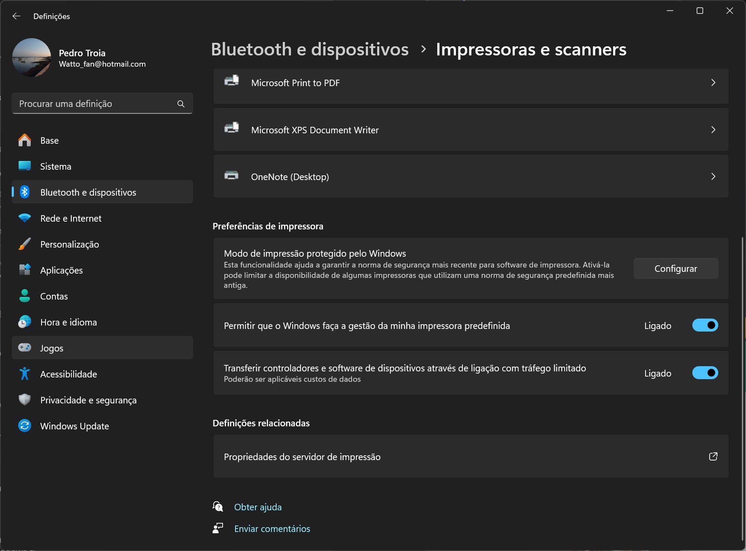Close the Definições window
Viewport: 746px width, 551px height.
pyautogui.click(x=730, y=11)
